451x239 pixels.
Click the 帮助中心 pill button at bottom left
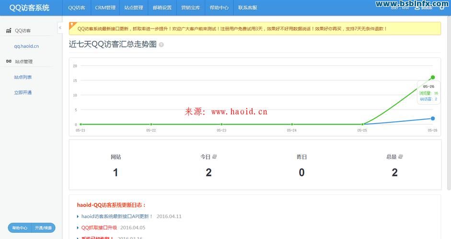point(20,228)
